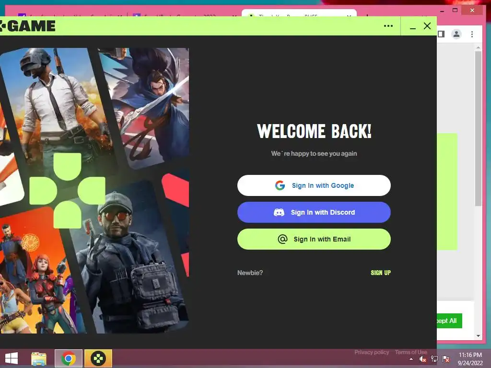The height and width of the screenshot is (368, 491).
Task: Maximize the Chrome window
Action: click(455, 11)
